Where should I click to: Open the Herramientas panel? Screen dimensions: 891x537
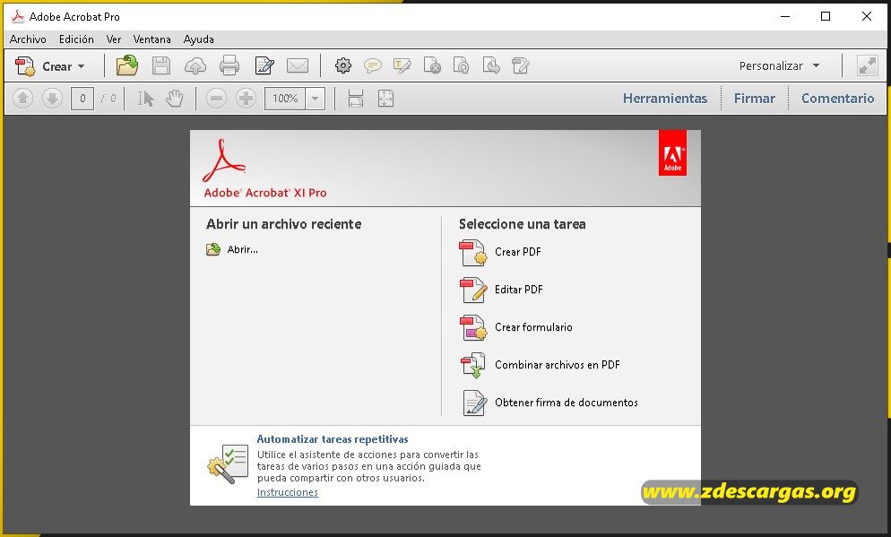point(665,99)
